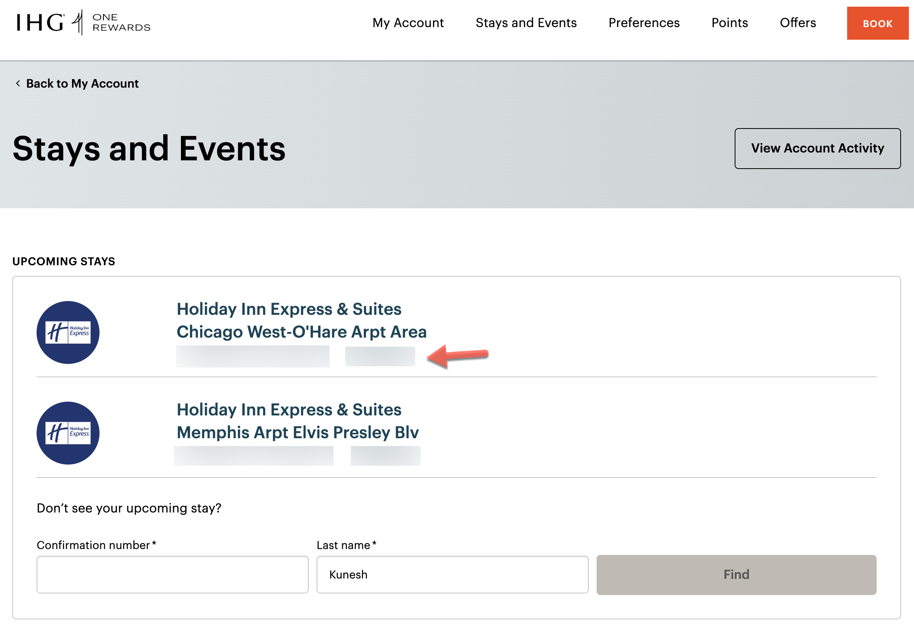Open the Preferences section
Image resolution: width=914 pixels, height=630 pixels.
click(x=644, y=23)
